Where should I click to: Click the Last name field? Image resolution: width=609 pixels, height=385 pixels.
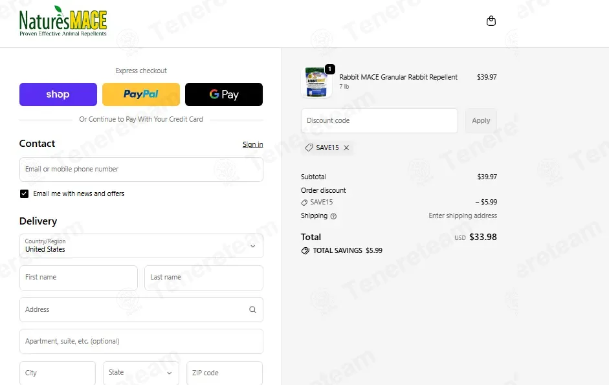(204, 278)
